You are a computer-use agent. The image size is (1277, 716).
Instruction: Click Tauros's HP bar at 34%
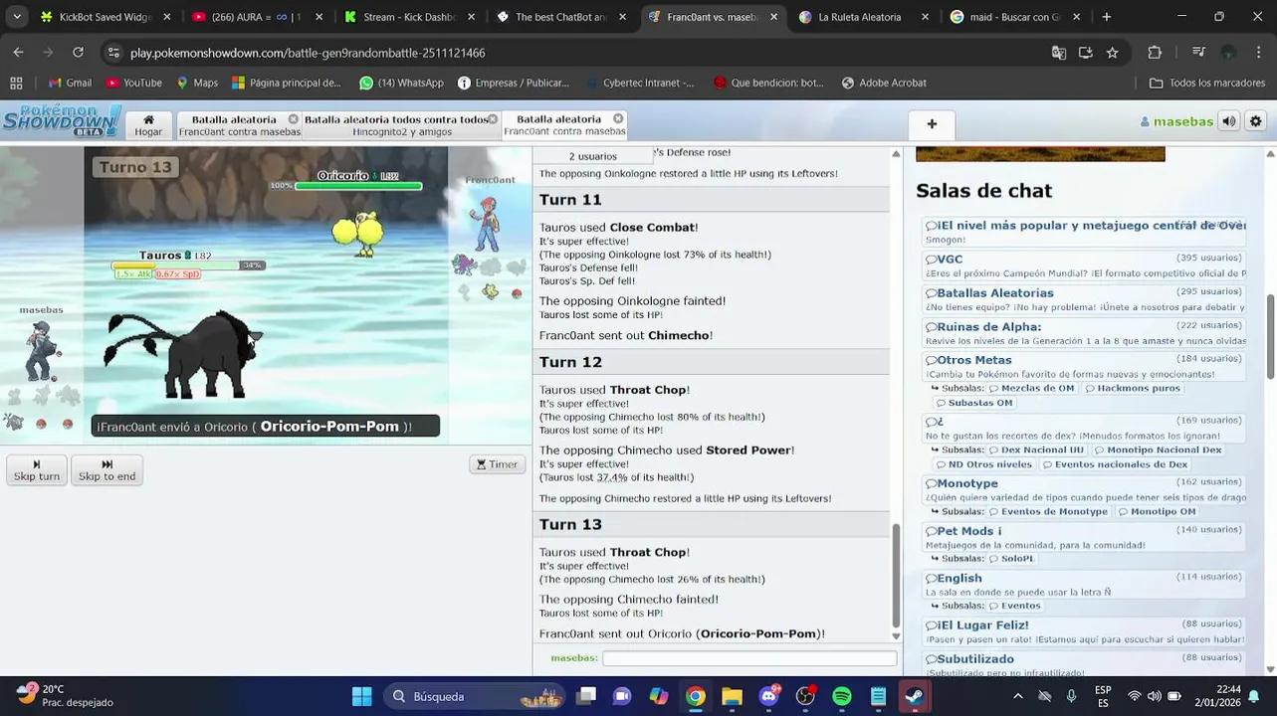pyautogui.click(x=189, y=266)
